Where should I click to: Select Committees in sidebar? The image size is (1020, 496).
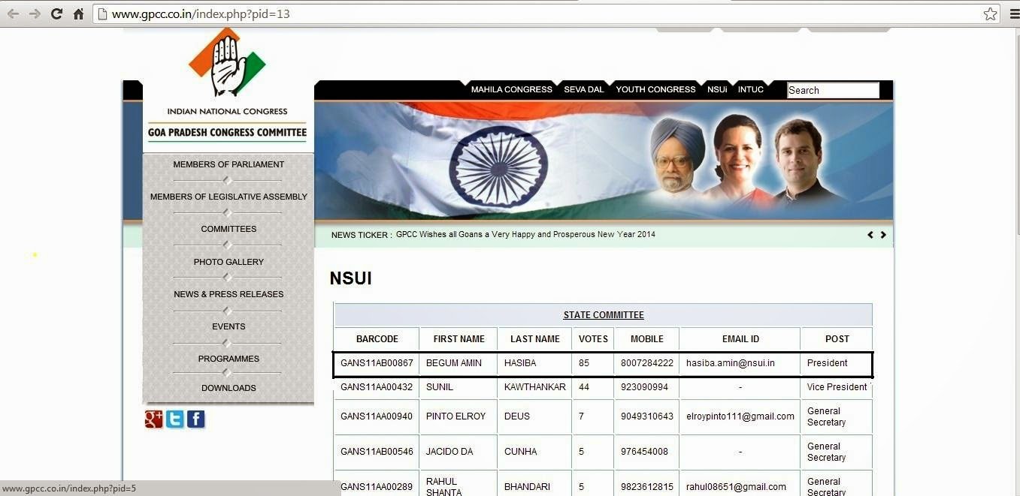point(229,229)
